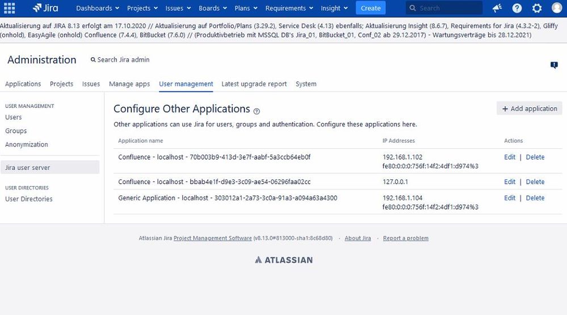Delete the Confluence bbab4e1f application
Image resolution: width=567 pixels, height=315 pixels.
tap(535, 182)
